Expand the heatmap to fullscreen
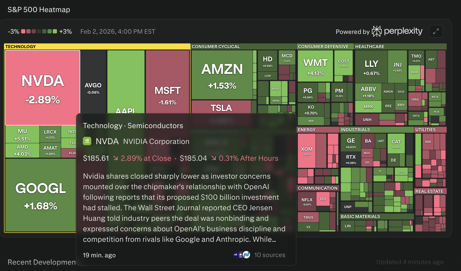 click(436, 31)
